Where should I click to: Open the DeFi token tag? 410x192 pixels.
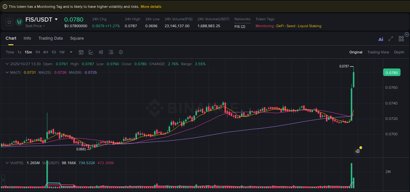280,26
